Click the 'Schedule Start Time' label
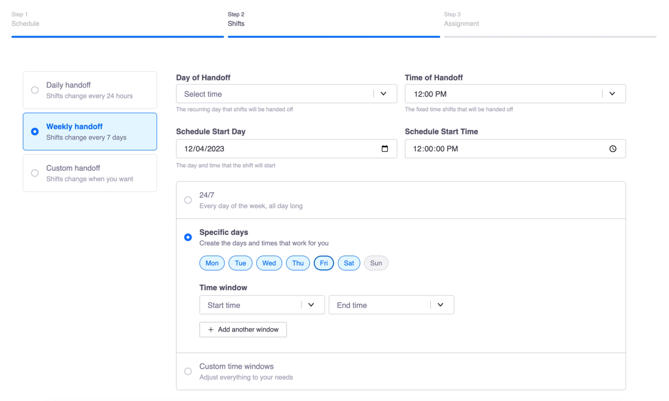The width and height of the screenshot is (669, 401). tap(441, 131)
